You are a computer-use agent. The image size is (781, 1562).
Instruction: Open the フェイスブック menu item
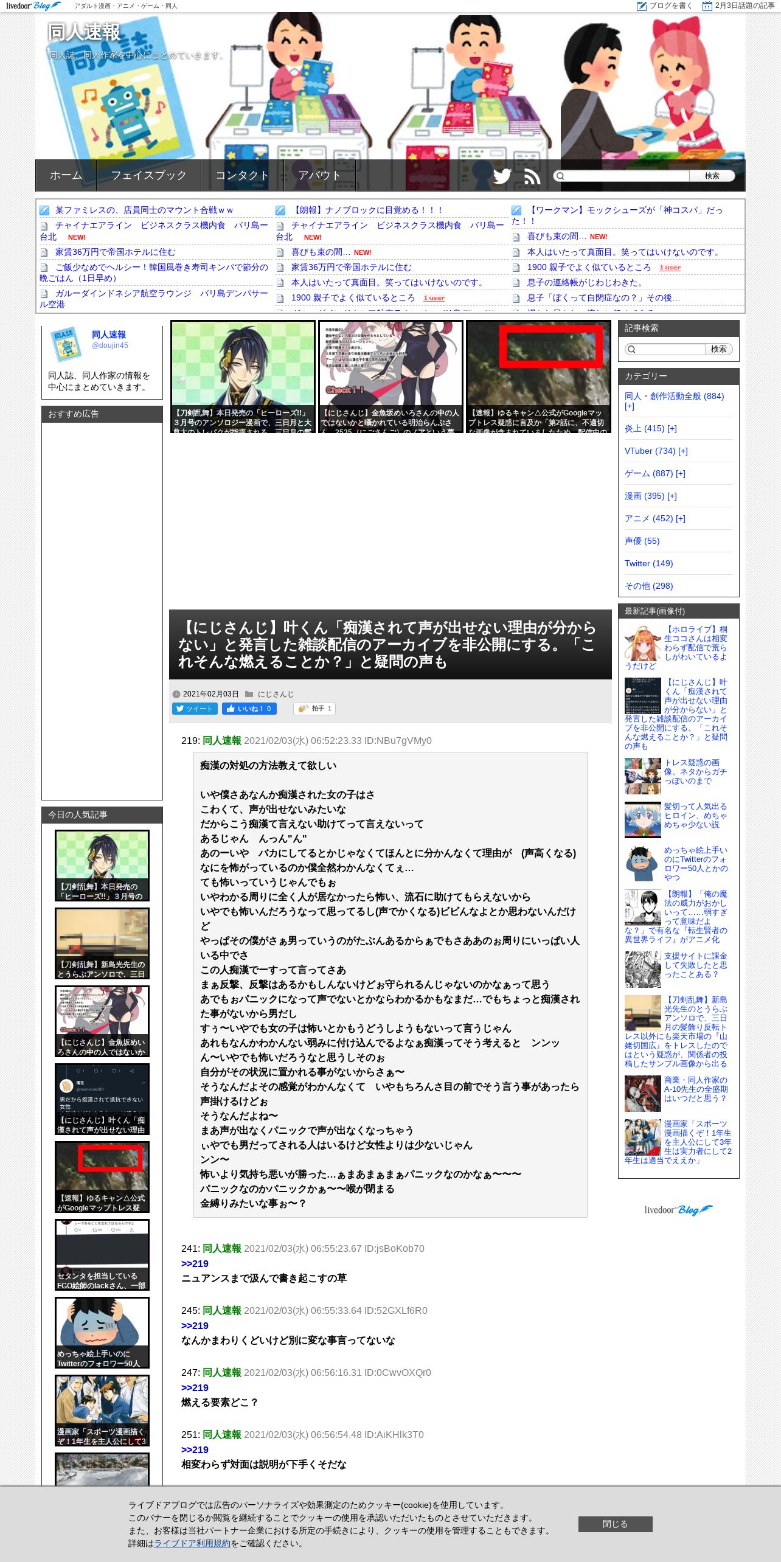pos(148,175)
